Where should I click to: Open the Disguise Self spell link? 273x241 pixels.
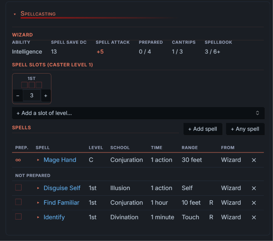[x=62, y=188]
